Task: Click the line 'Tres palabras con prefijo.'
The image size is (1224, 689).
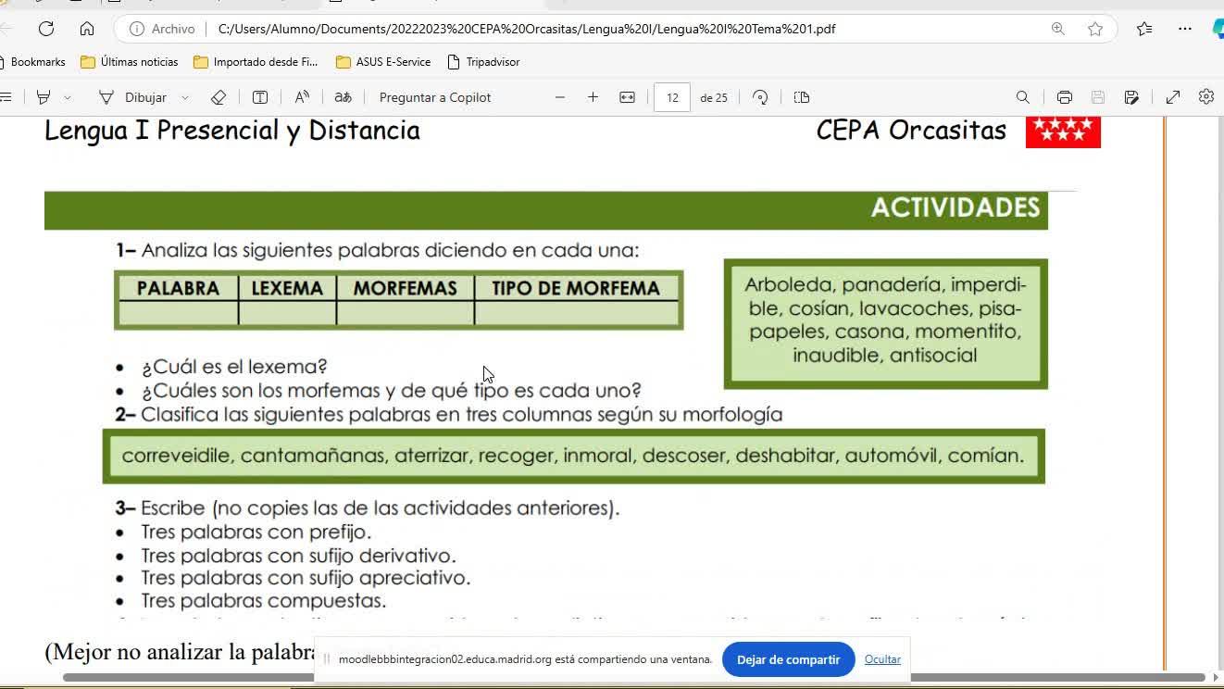Action: [256, 532]
